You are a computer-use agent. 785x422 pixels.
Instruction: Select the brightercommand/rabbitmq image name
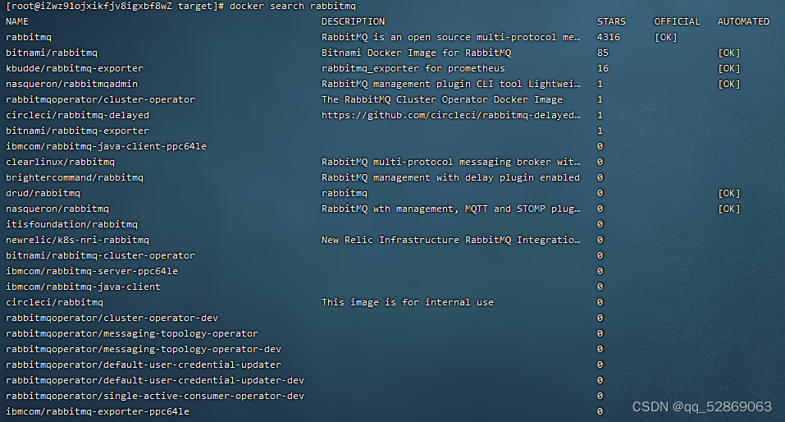(75, 177)
